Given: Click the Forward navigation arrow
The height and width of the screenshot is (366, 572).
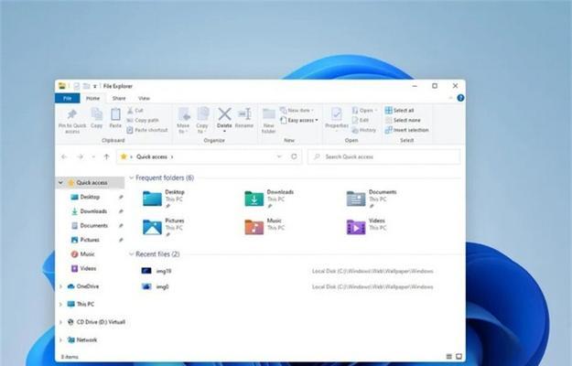Looking at the screenshot, I should [80, 156].
